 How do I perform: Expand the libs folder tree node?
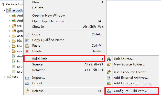coord(9,46)
